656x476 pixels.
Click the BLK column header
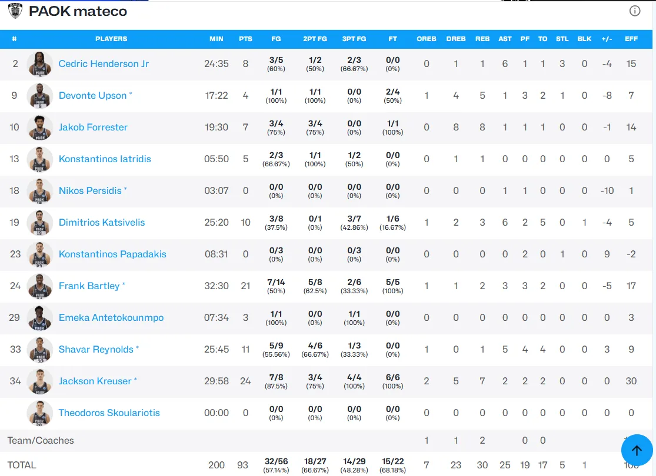584,39
